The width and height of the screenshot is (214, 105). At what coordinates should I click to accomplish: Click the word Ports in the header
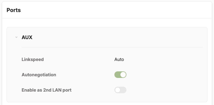coord(14,10)
